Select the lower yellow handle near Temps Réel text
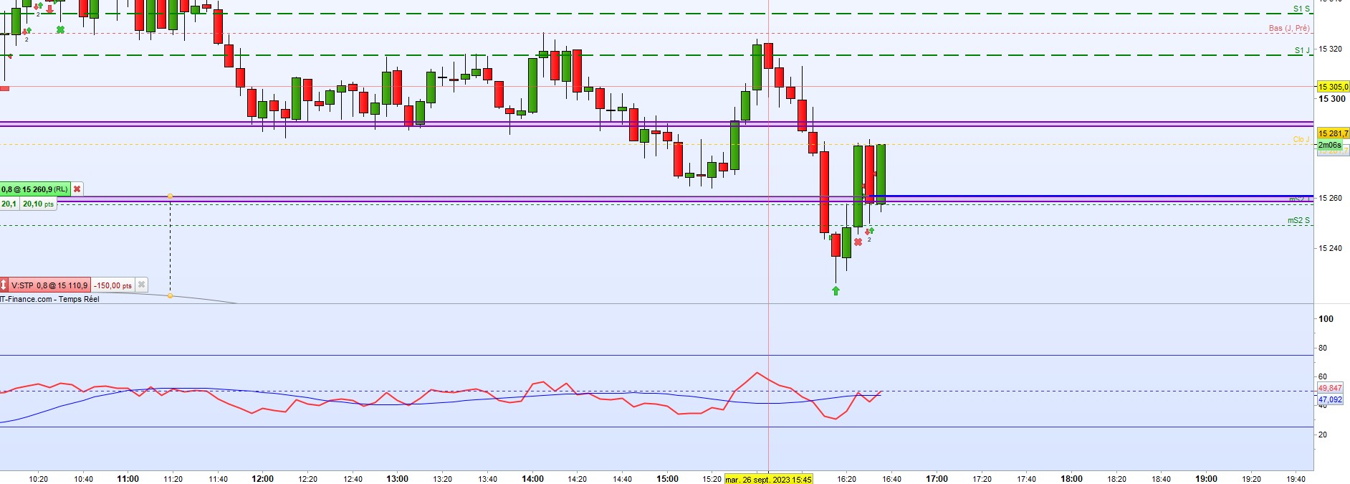 click(x=170, y=295)
